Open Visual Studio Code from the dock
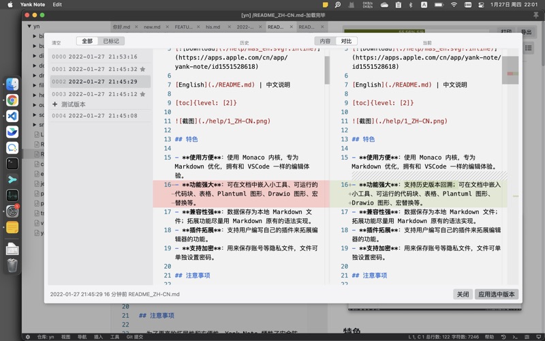545x341 pixels. pos(12,116)
